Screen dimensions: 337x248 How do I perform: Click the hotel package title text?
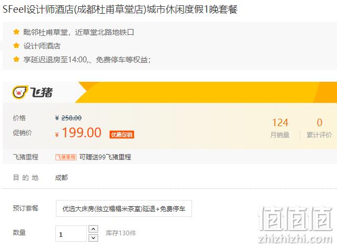pos(120,9)
